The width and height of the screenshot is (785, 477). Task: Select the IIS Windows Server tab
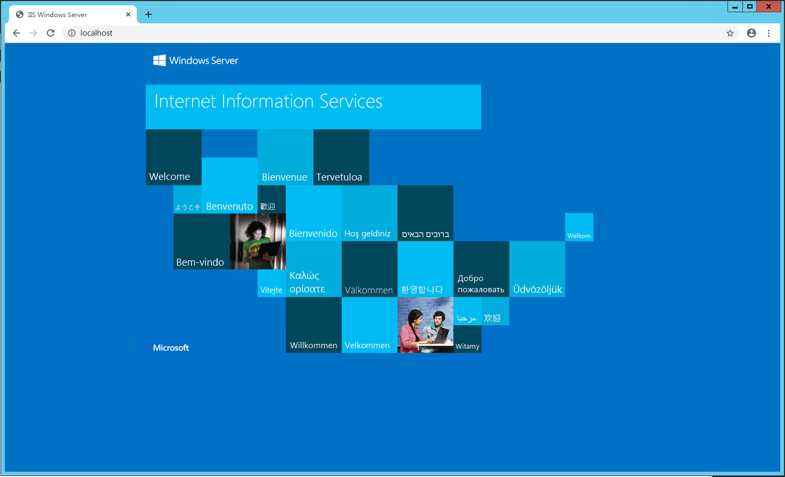click(73, 14)
